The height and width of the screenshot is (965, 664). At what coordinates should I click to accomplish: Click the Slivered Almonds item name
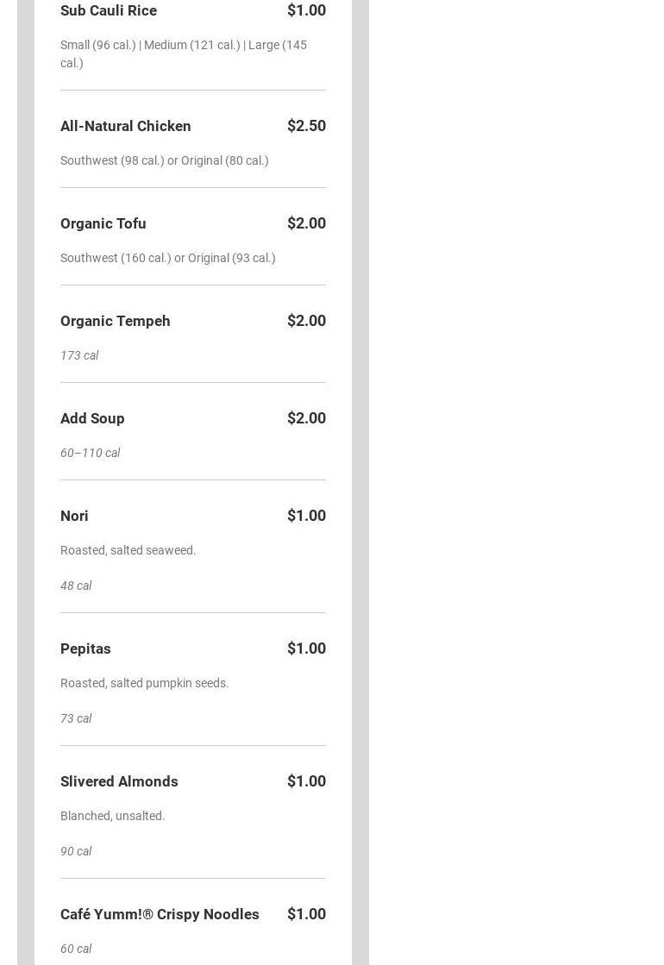coord(119,781)
